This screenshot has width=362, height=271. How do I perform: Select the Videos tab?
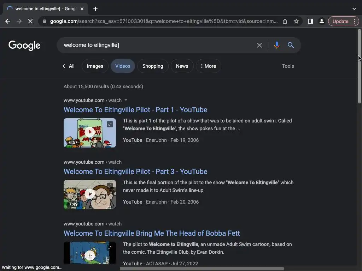[123, 66]
